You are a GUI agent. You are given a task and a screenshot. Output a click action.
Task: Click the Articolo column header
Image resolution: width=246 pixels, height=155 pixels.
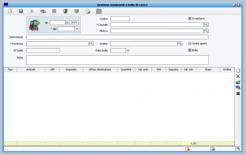point(31,70)
